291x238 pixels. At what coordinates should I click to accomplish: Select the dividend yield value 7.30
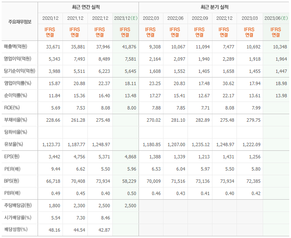[x=81, y=218]
